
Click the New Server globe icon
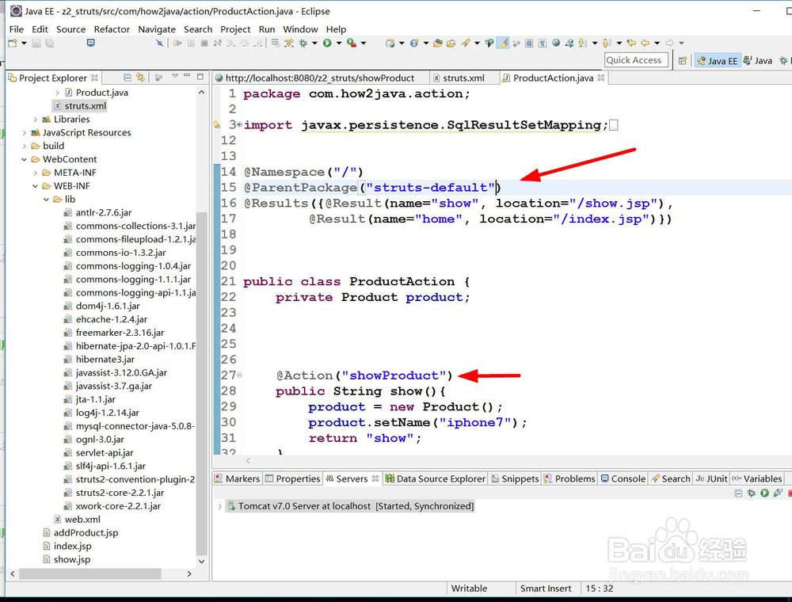click(x=390, y=44)
